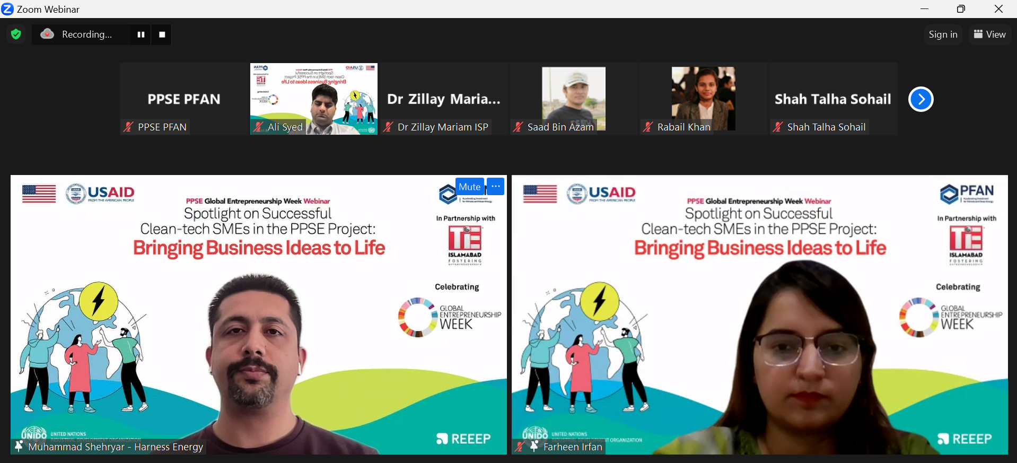Open the View layout menu

coord(989,34)
